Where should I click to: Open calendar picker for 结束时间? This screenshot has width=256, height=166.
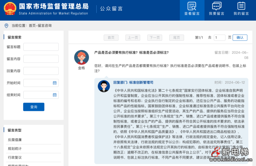coord(55,95)
